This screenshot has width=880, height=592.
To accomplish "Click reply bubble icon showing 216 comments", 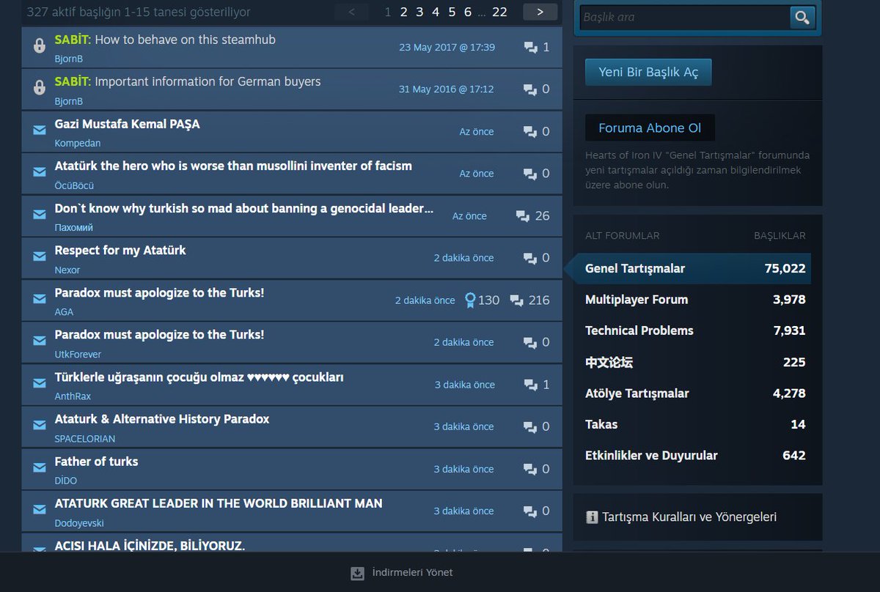I will coord(516,300).
